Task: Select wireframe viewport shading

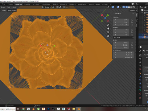Action: click(x=126, y=7)
